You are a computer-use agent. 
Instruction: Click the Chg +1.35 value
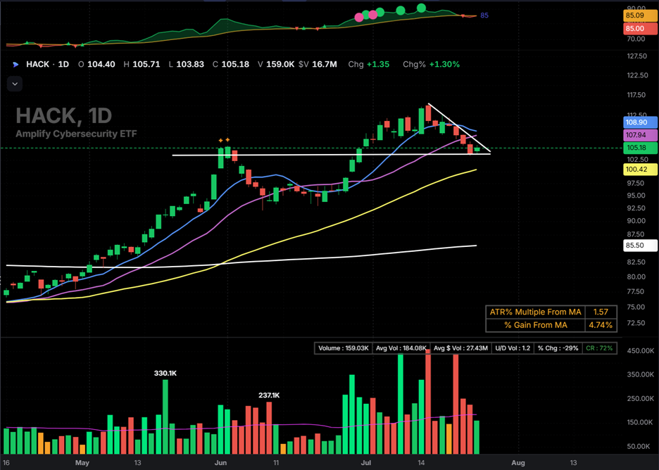click(369, 64)
